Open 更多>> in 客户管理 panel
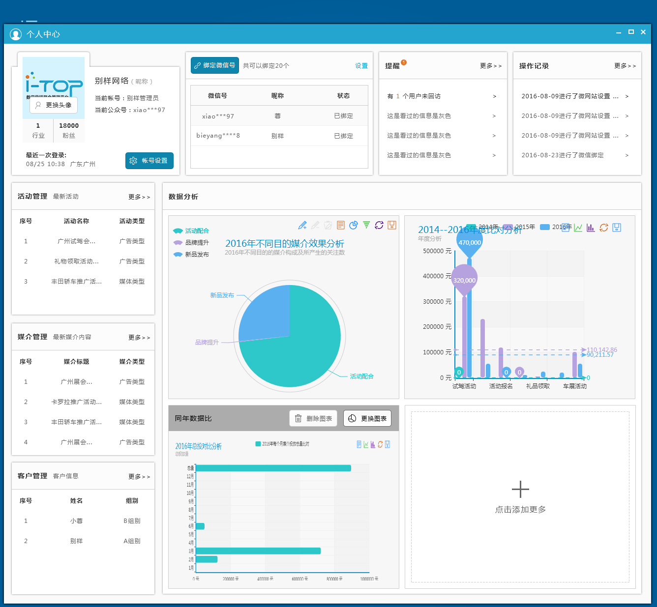 pos(139,477)
